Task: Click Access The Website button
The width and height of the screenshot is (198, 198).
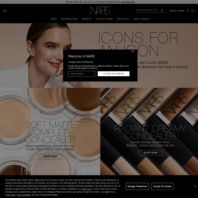Action: pyautogui.click(x=114, y=74)
